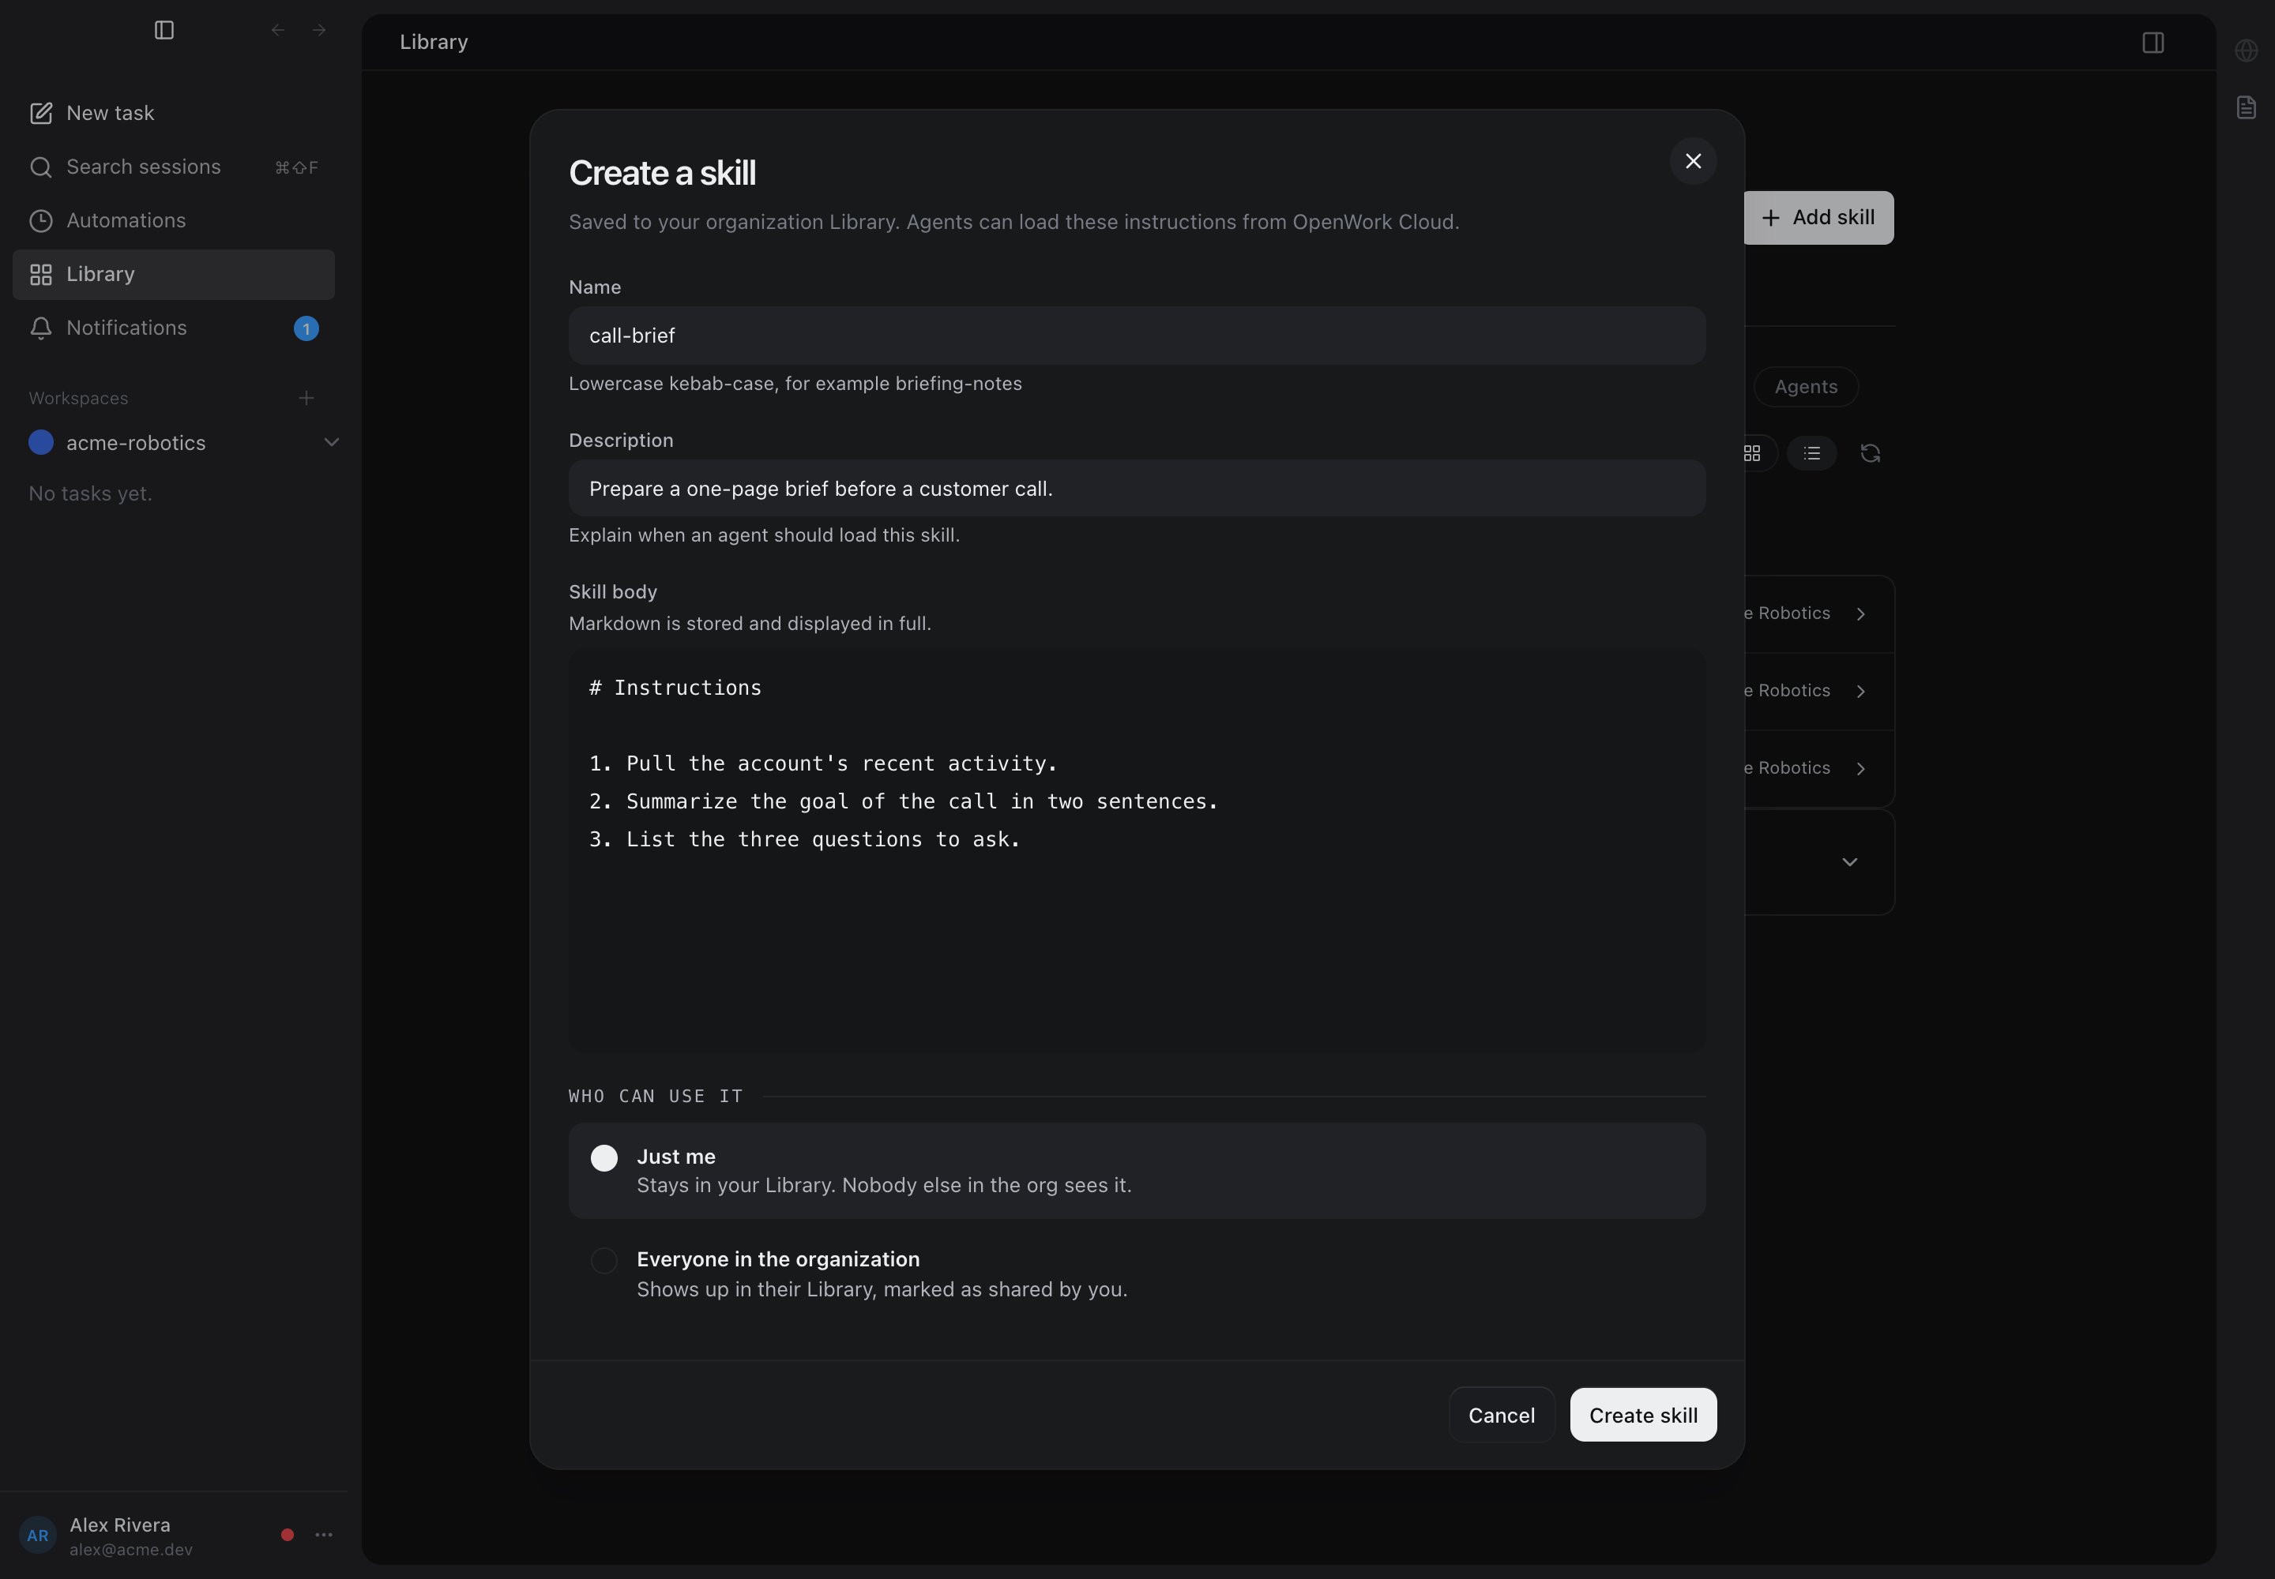Click the red status dot by Alex Rivera
The image size is (2275, 1579).
click(287, 1535)
